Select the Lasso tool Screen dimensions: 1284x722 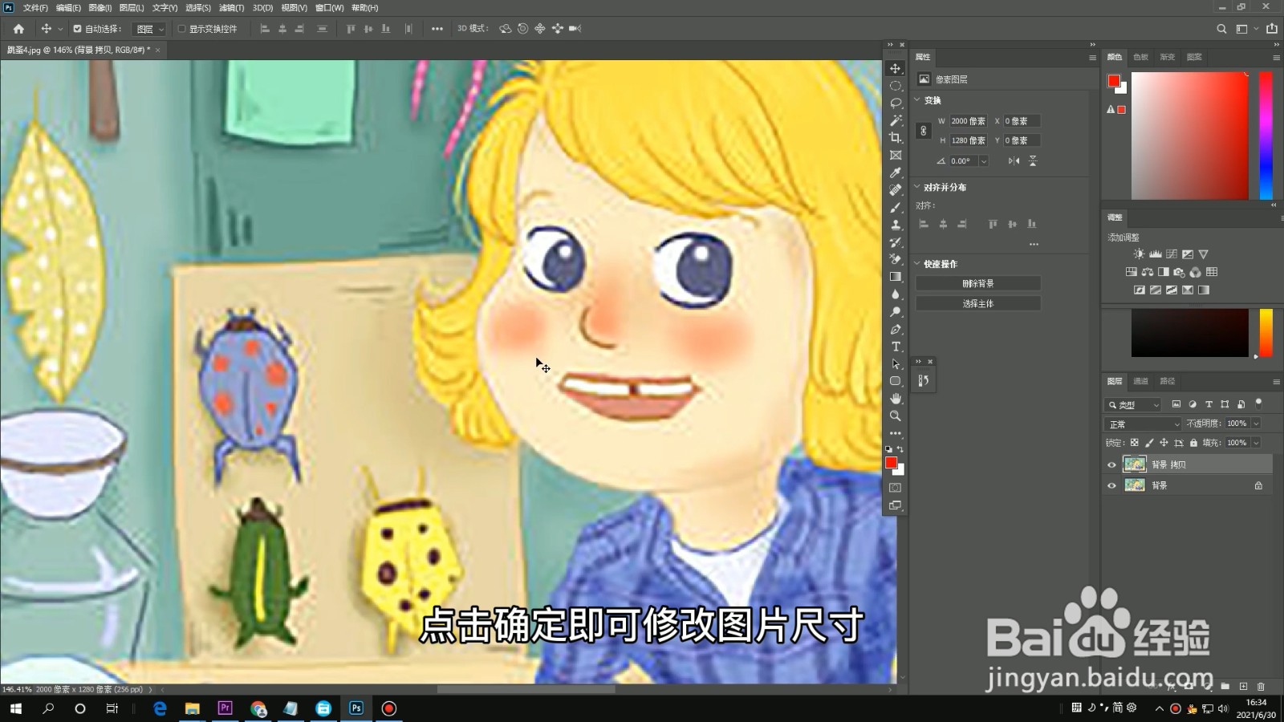[896, 103]
